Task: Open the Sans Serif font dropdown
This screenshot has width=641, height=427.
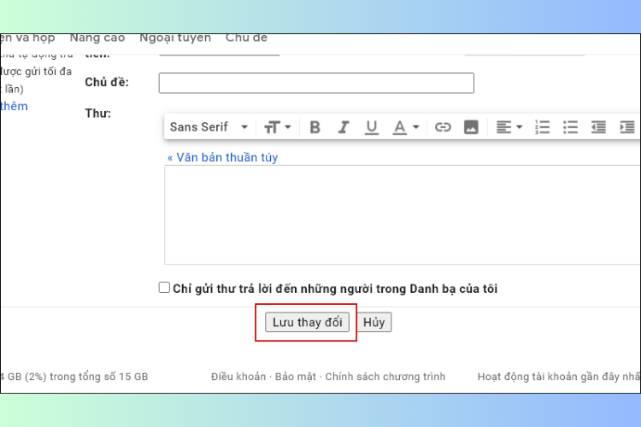Action: (209, 127)
